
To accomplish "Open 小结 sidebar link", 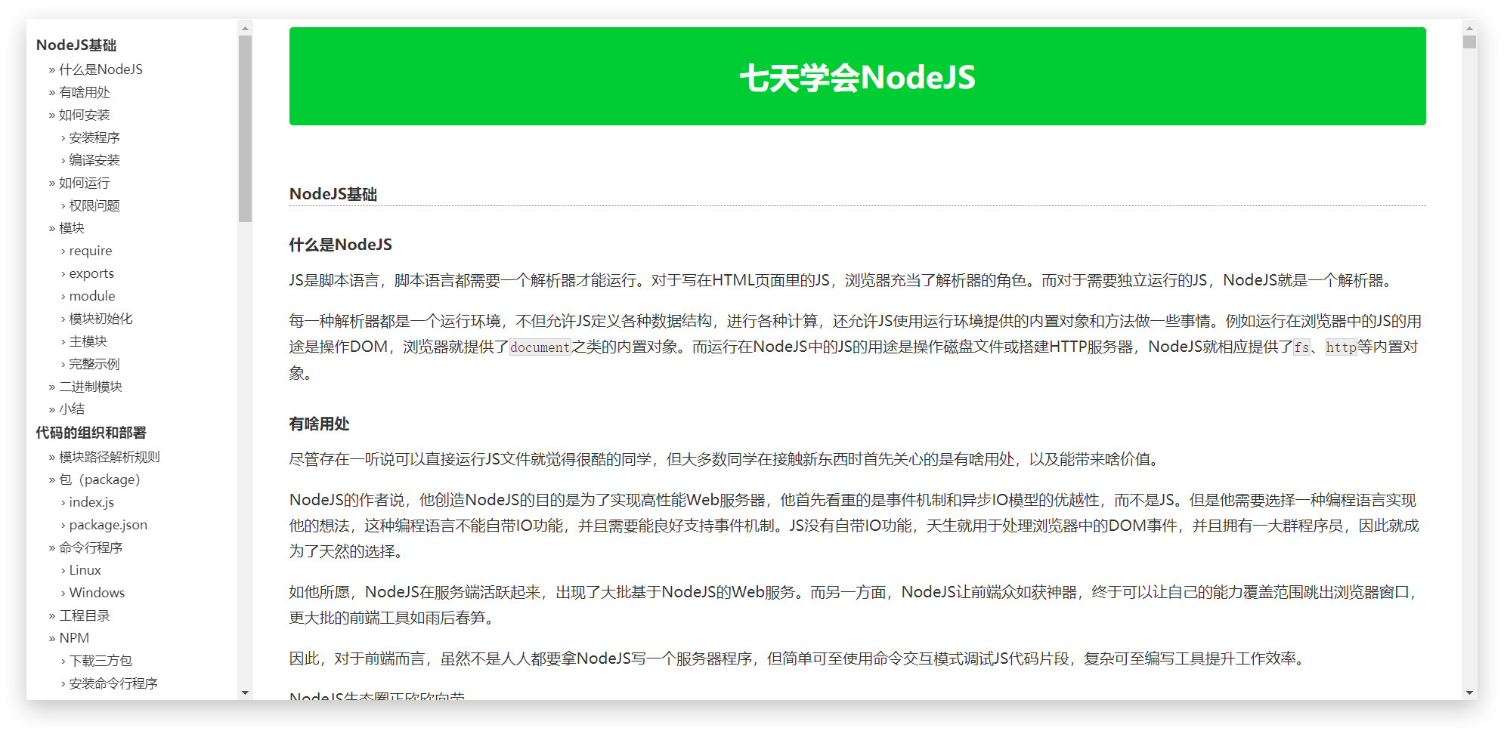I will click(x=72, y=409).
